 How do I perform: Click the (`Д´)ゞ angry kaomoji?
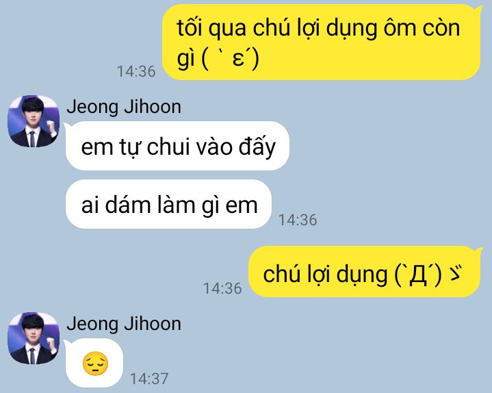(x=428, y=275)
